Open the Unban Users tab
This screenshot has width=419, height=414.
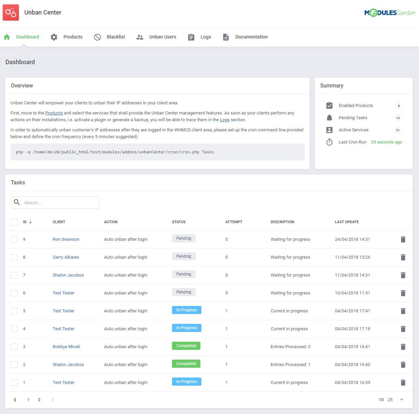point(163,37)
